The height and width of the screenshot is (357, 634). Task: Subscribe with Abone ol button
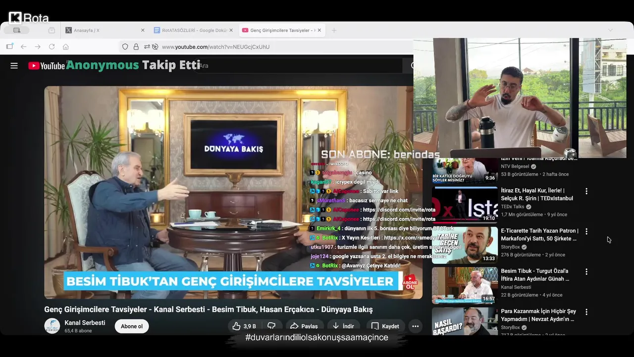[132, 326]
